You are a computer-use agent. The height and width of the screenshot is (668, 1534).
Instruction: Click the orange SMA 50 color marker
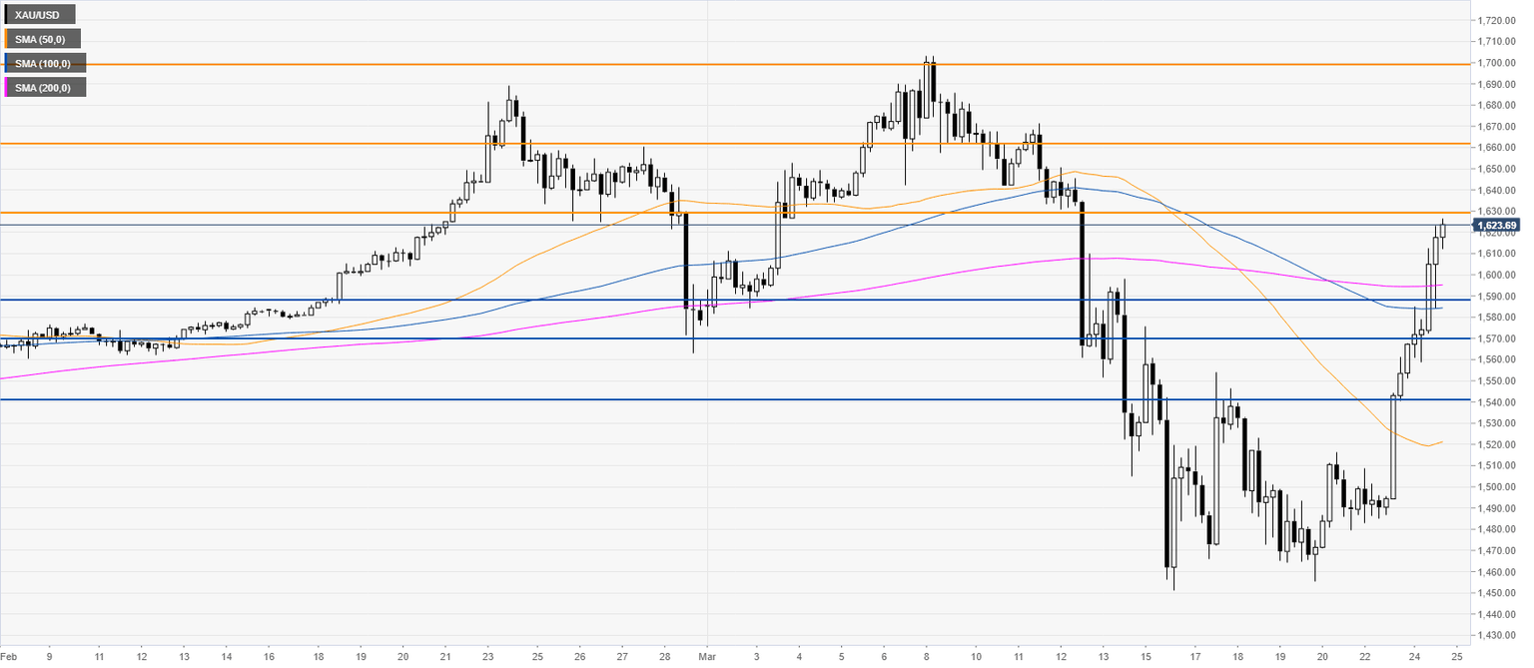(x=6, y=39)
